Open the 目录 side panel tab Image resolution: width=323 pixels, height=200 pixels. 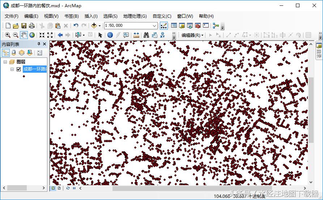(x=319, y=51)
